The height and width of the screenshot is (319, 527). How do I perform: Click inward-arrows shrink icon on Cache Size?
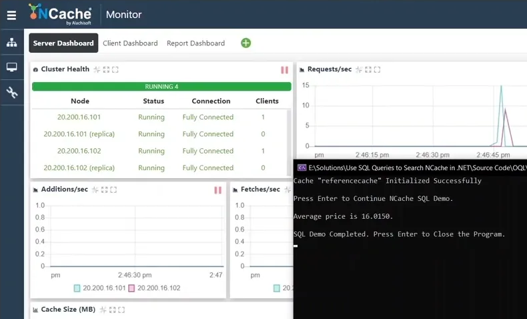pos(103,310)
